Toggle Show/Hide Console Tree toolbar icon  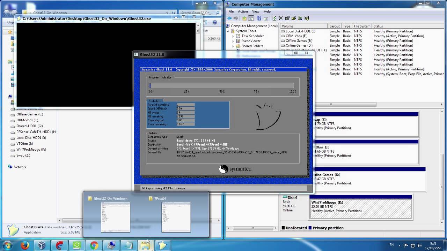(x=251, y=18)
